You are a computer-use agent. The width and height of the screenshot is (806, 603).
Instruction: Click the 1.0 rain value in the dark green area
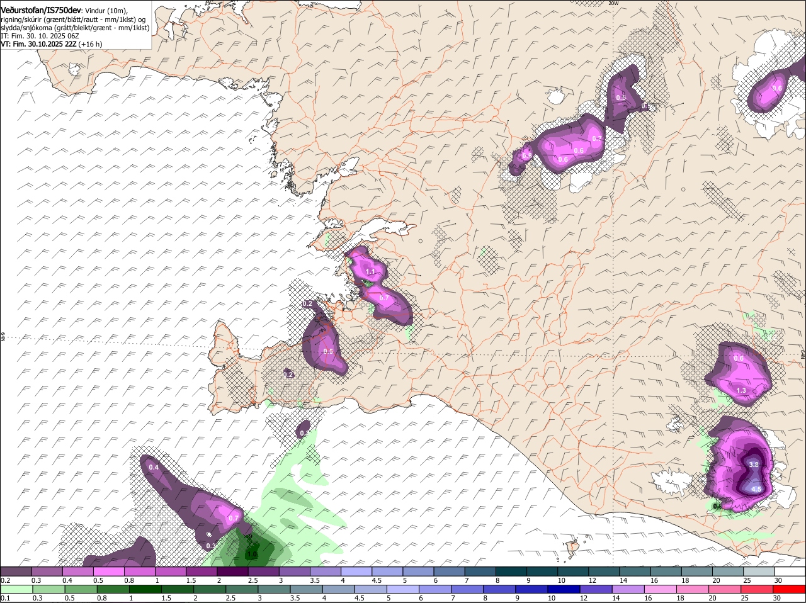pos(252,555)
